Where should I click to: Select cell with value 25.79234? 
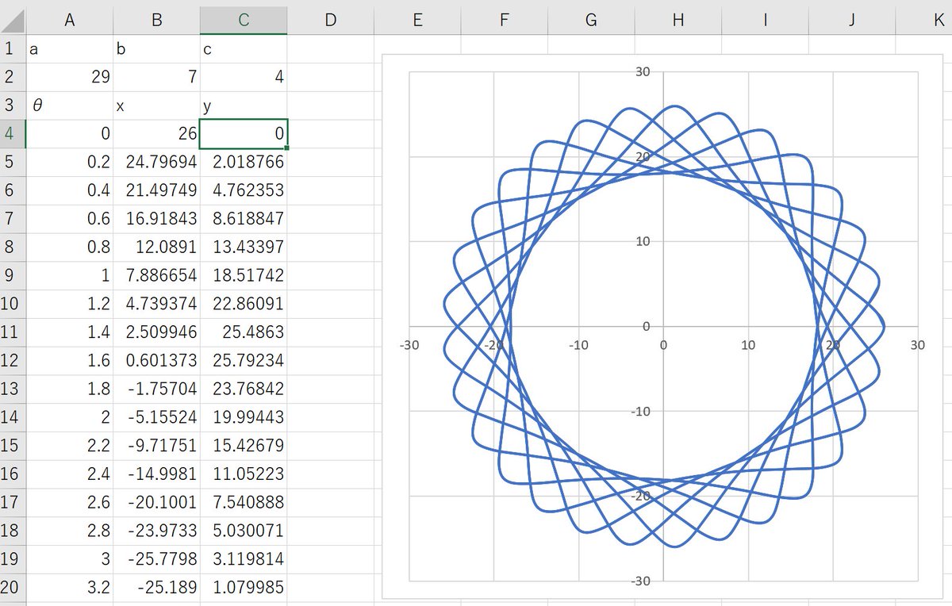pos(244,361)
